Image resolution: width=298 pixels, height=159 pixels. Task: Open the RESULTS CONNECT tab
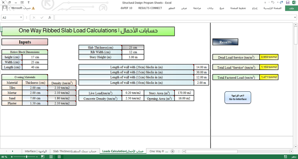pyautogui.click(x=150, y=8)
